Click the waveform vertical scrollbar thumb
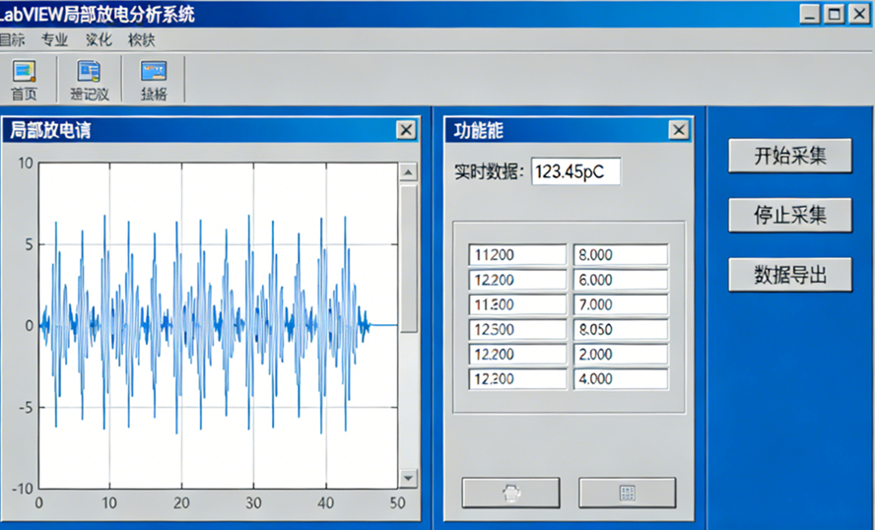Screen dimensions: 875x530 pos(408,256)
